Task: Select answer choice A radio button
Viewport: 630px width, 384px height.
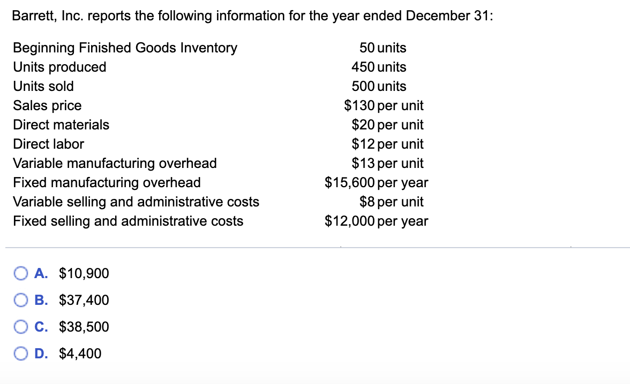Action: [x=20, y=273]
